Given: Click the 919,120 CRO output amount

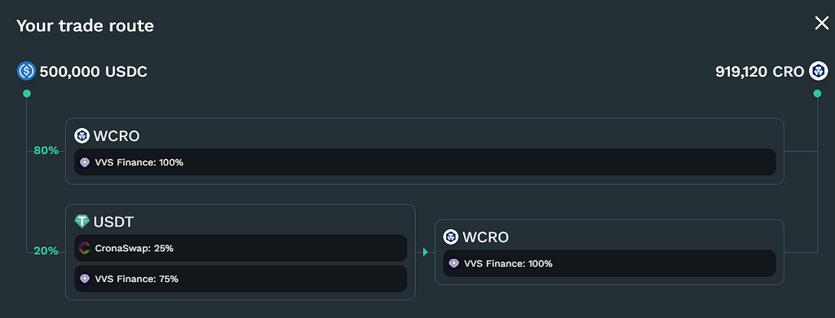Looking at the screenshot, I should pyautogui.click(x=759, y=72).
